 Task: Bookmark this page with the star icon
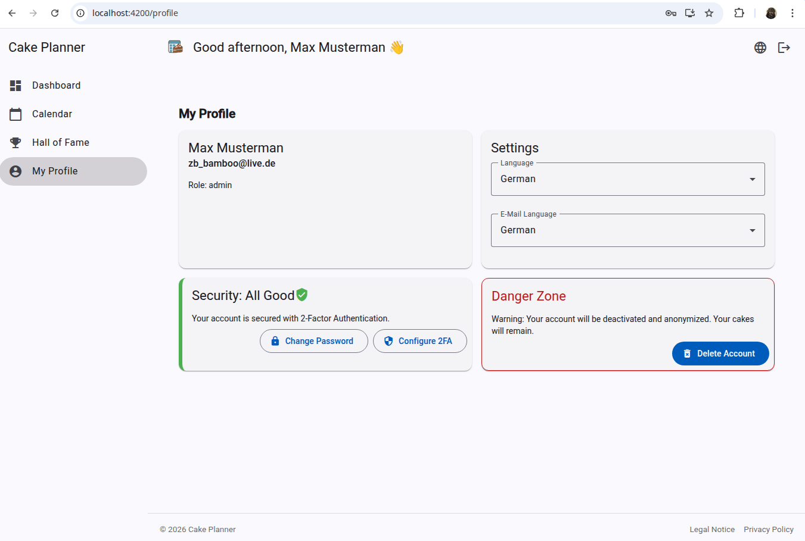tap(709, 13)
